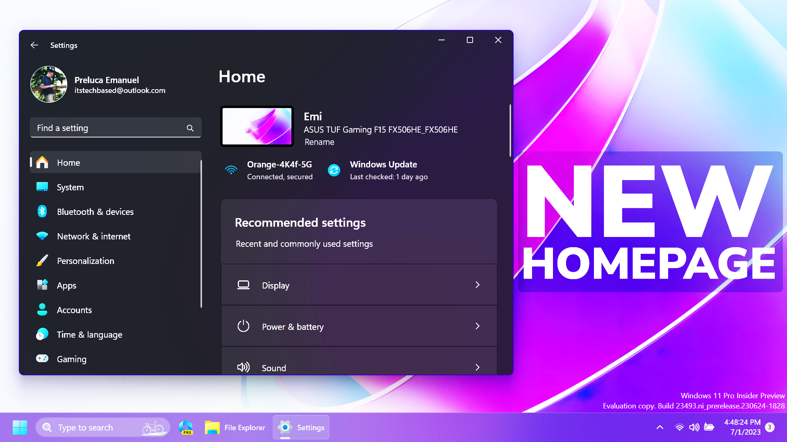Open Bluetooth & devices settings icon
The width and height of the screenshot is (787, 442).
click(43, 211)
